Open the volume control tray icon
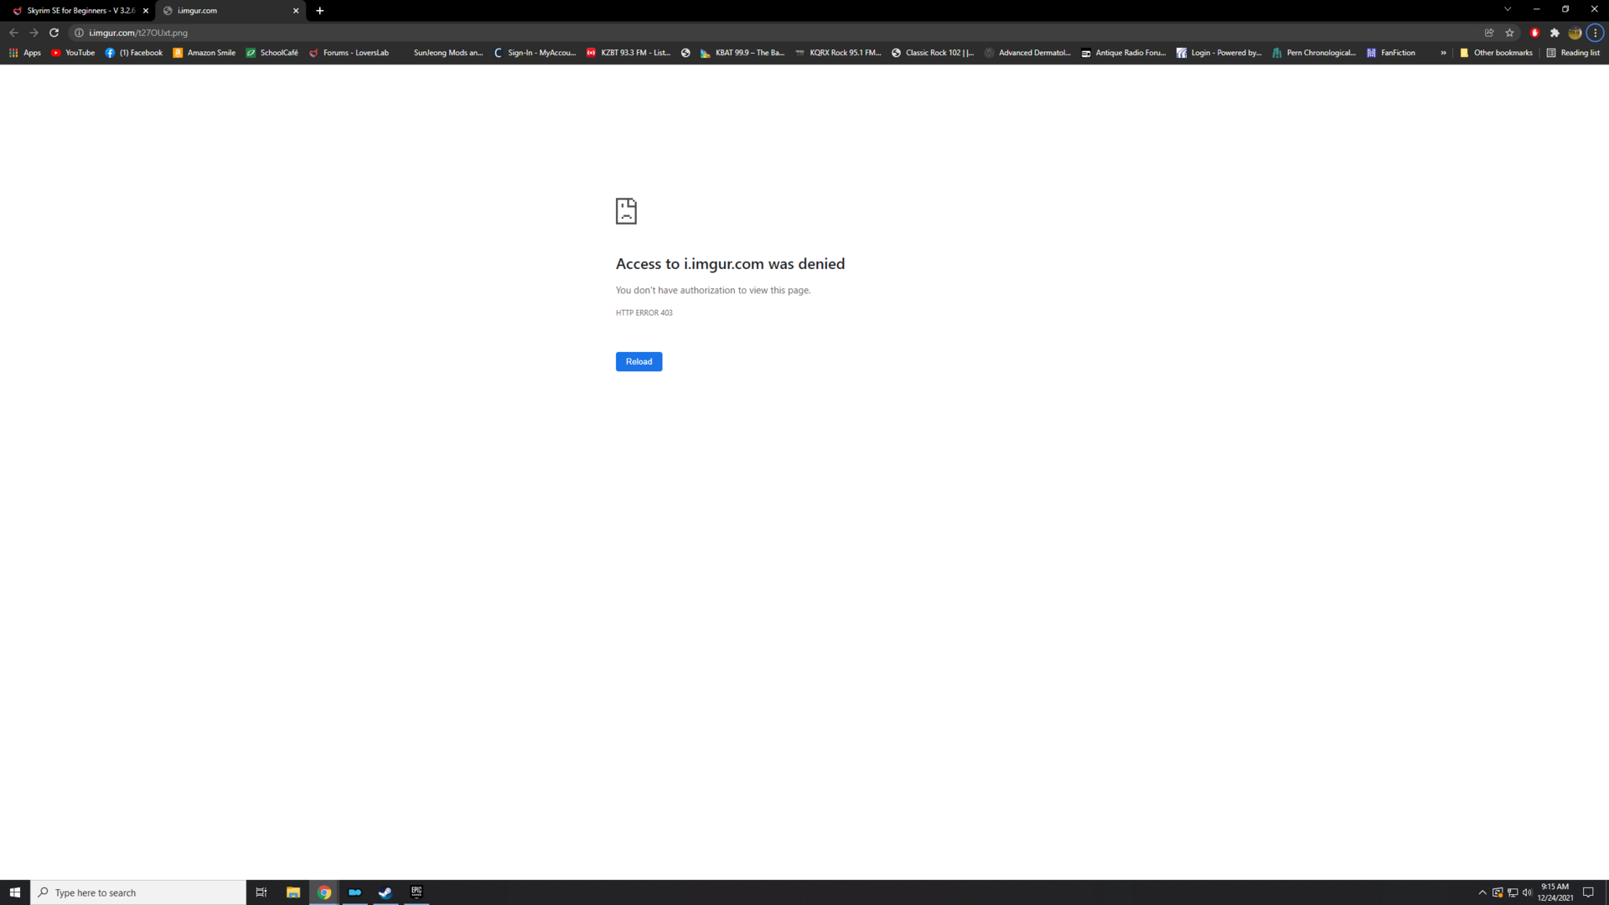 tap(1527, 892)
